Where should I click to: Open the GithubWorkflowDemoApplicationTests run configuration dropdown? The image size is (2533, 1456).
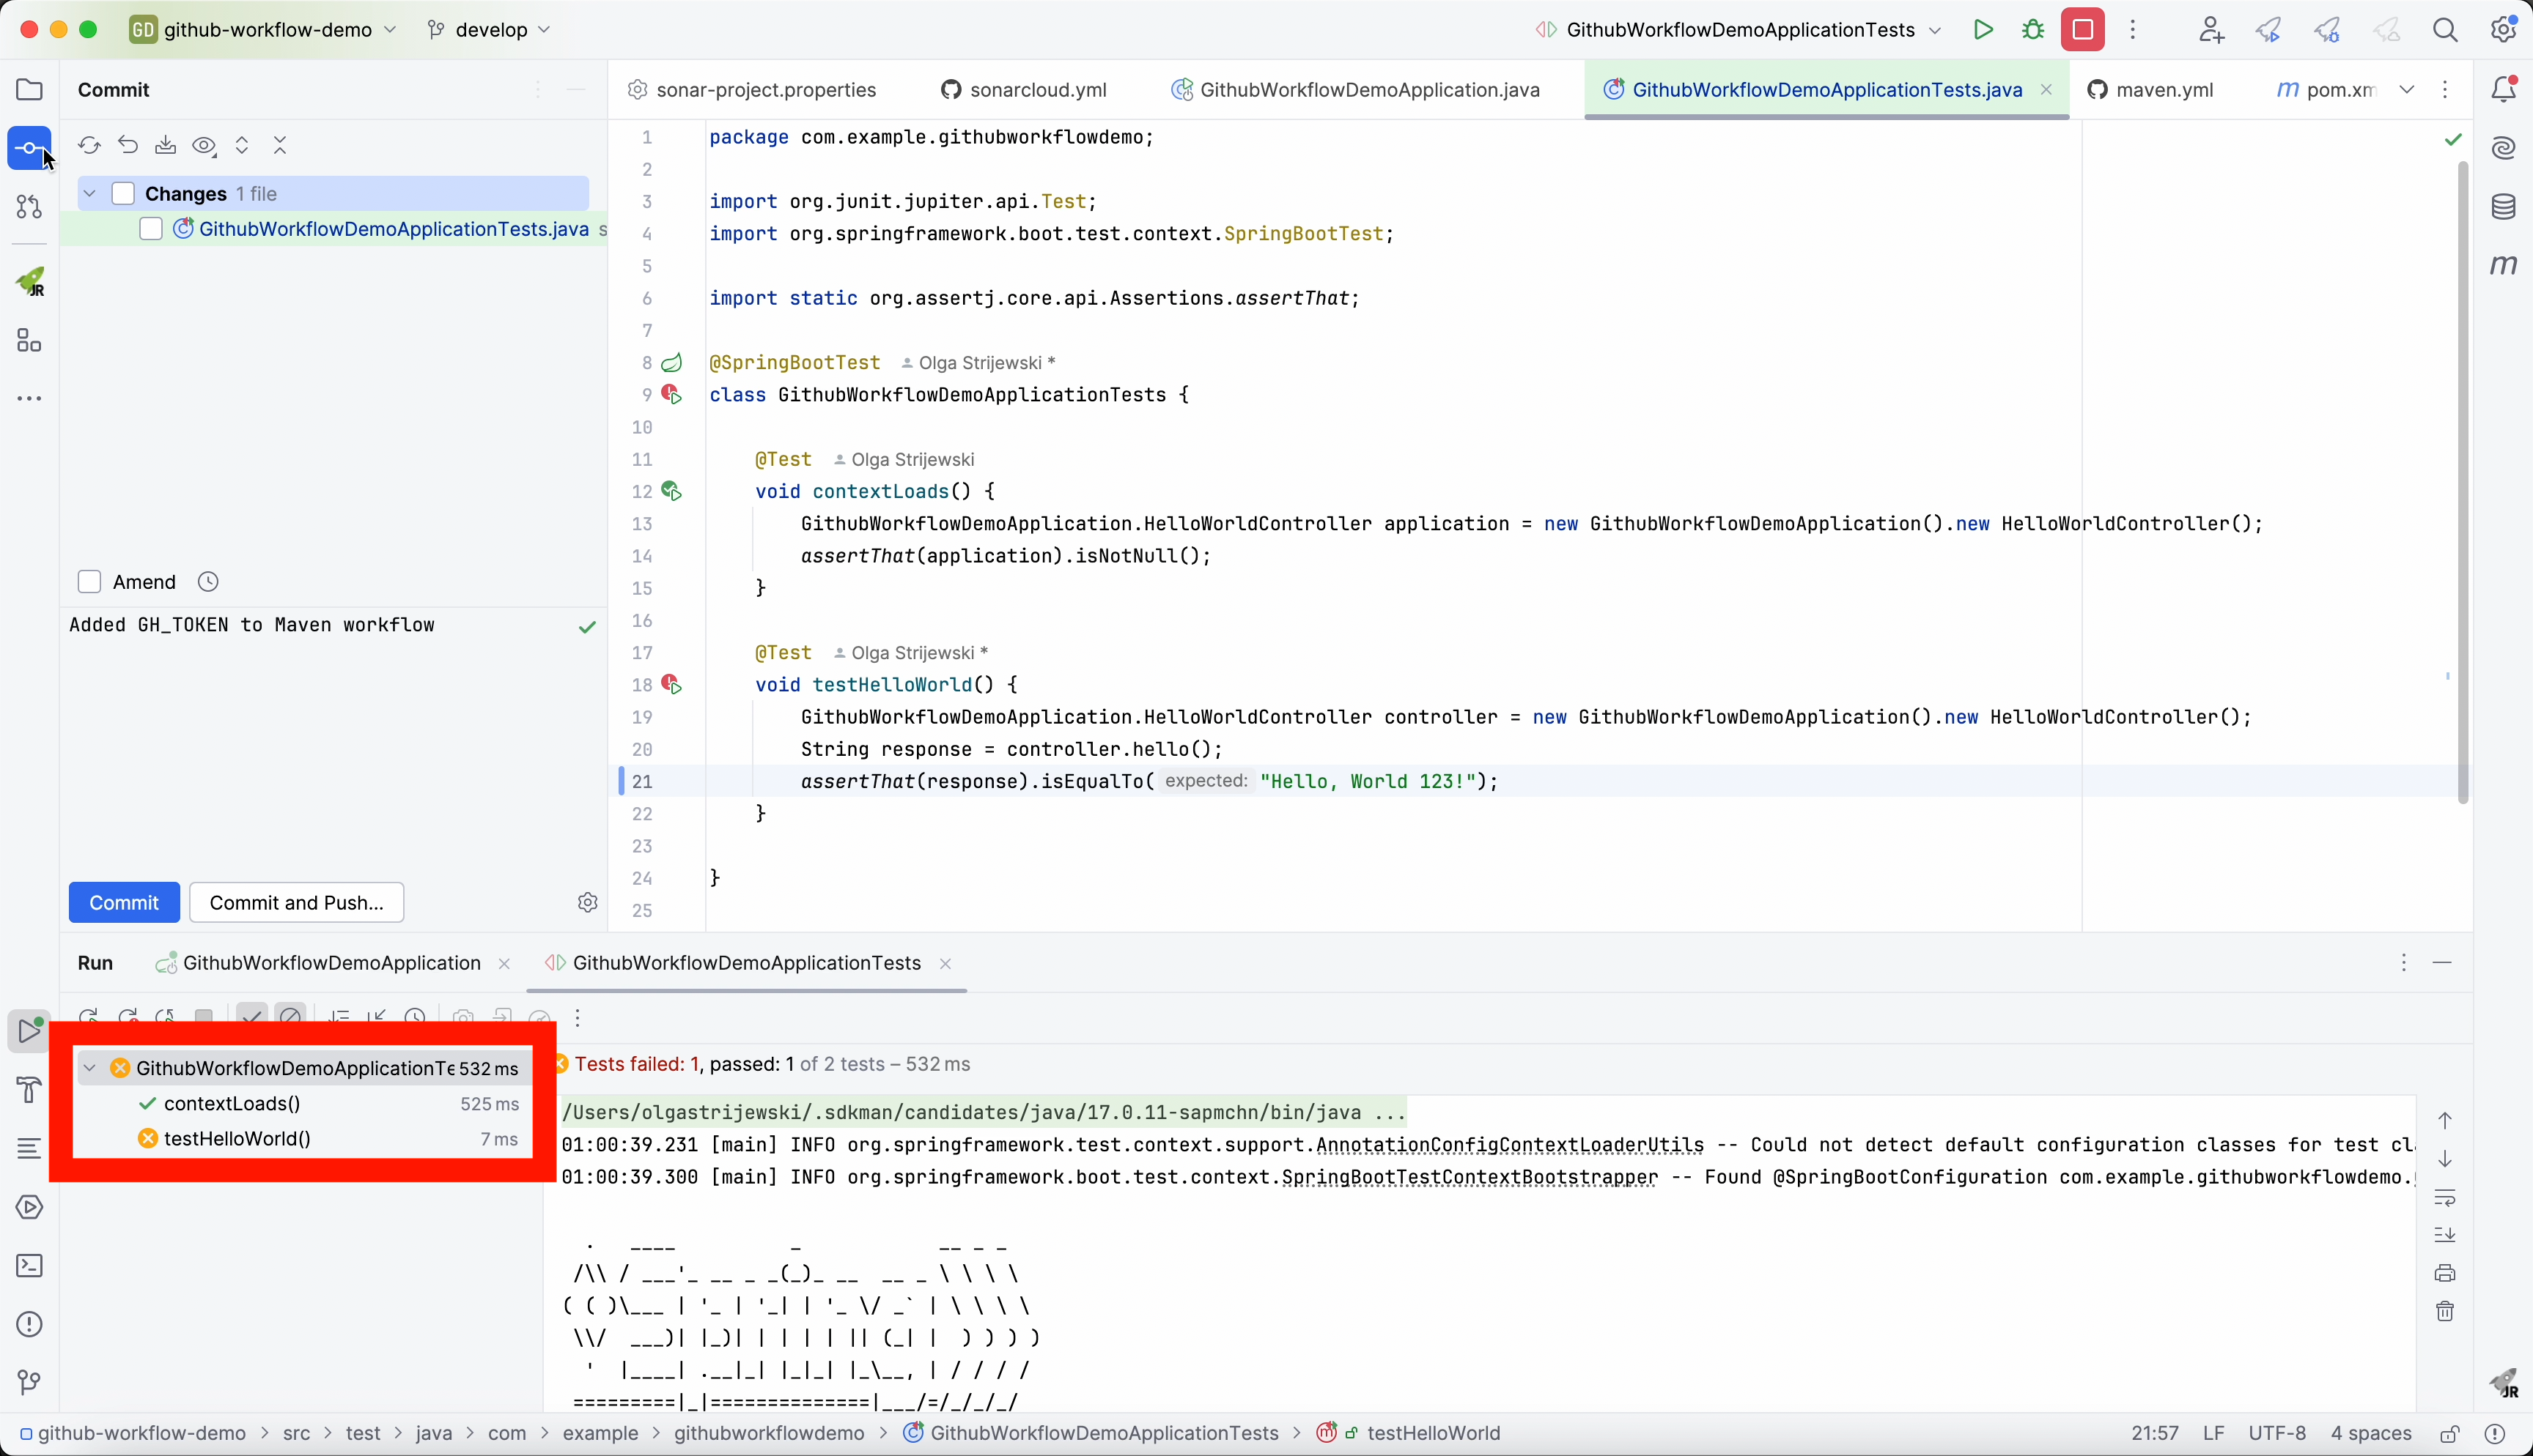[1741, 30]
